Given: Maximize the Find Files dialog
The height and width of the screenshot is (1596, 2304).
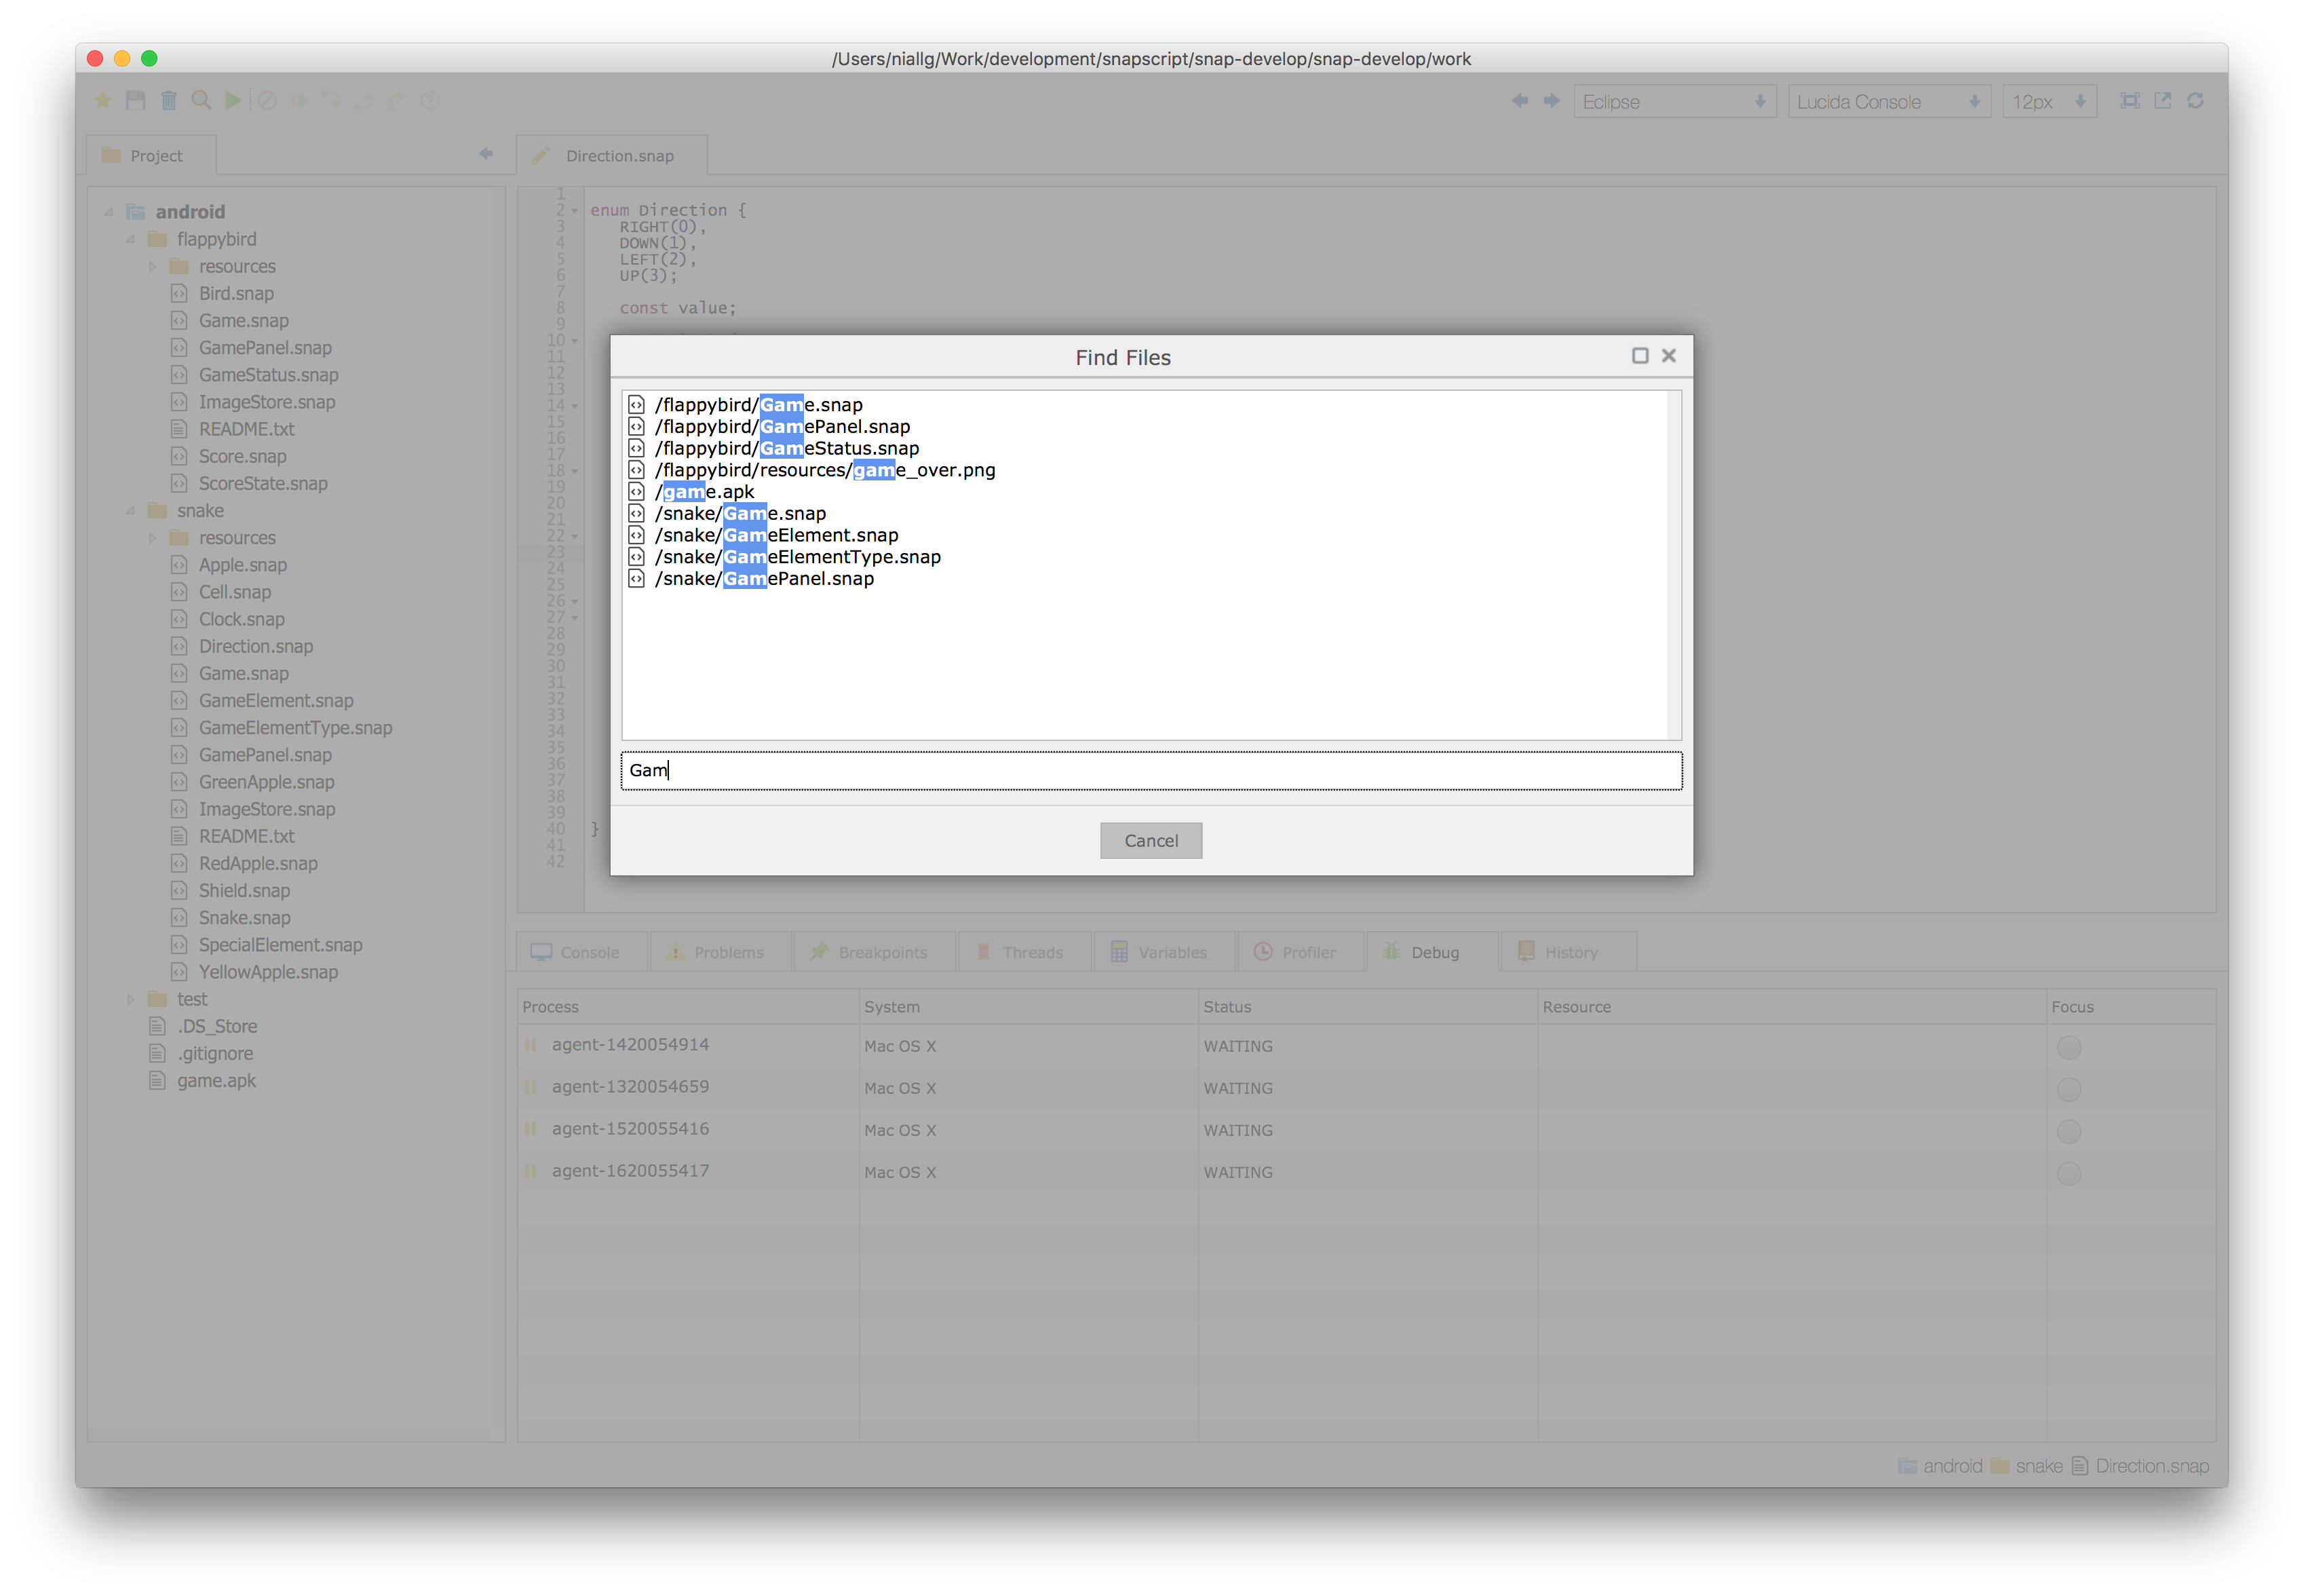Looking at the screenshot, I should point(1640,356).
